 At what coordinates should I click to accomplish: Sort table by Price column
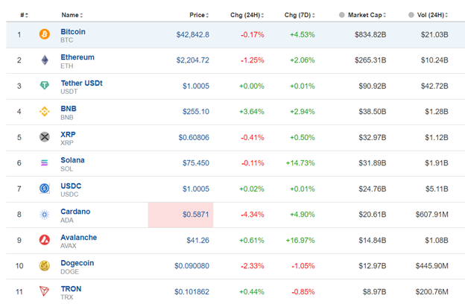click(x=199, y=15)
